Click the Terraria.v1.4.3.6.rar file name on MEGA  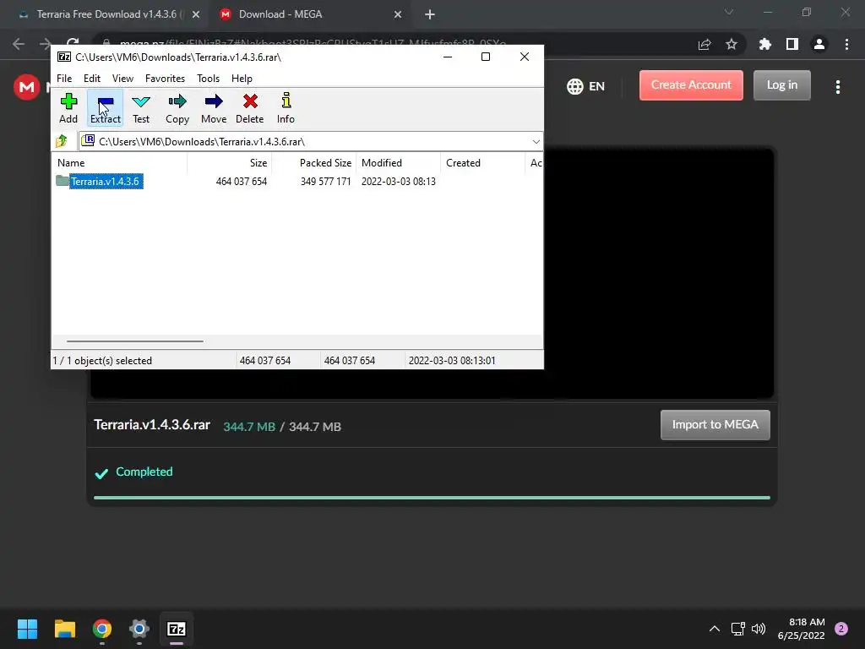pos(152,424)
